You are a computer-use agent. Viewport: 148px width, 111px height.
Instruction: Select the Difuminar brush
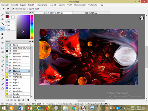click(x=18, y=68)
